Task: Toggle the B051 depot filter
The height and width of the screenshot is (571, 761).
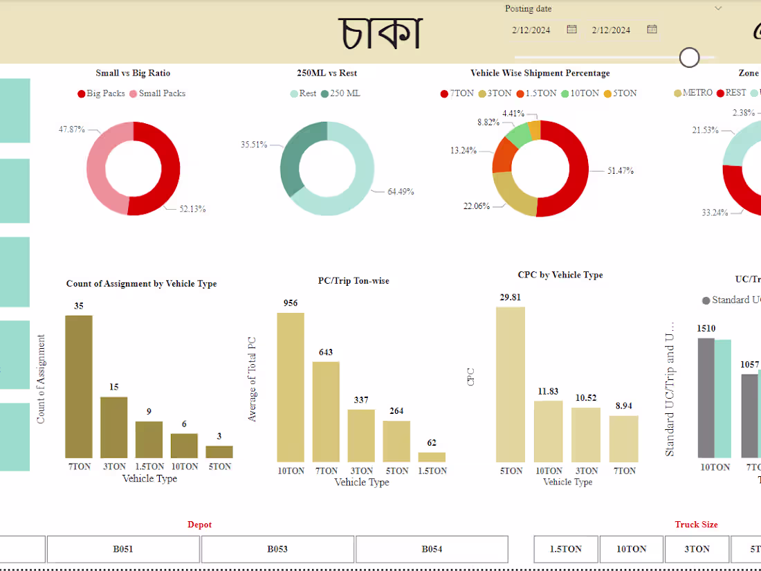Action: [x=123, y=549]
